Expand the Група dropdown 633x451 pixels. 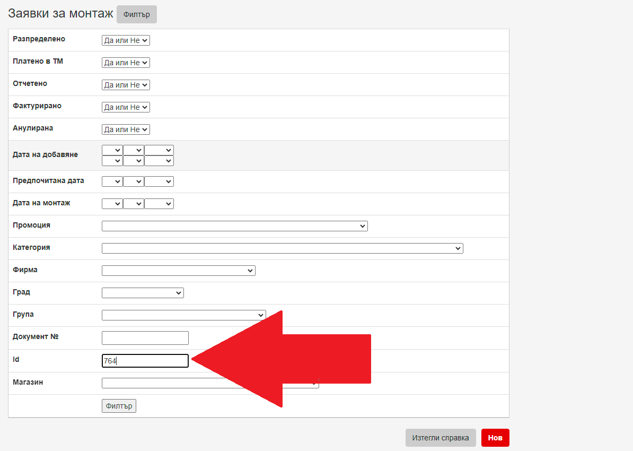[183, 315]
